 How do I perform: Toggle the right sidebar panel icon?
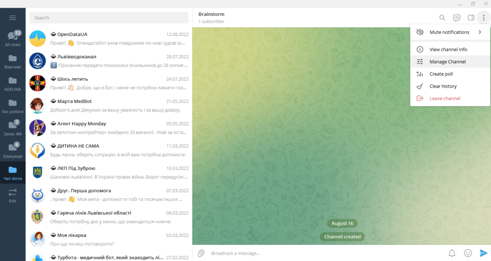[471, 18]
